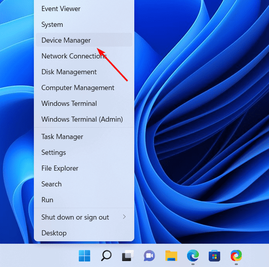Click the multicolored swirl app icon on taskbar
Image resolution: width=269 pixels, height=267 pixels.
click(236, 256)
